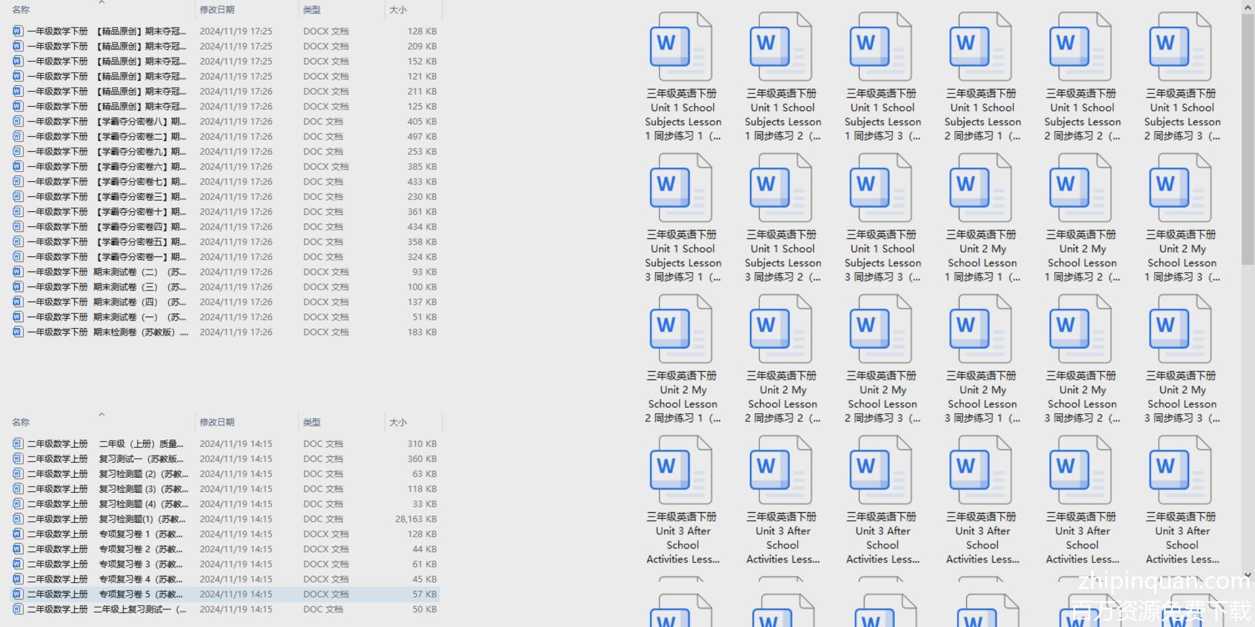Sort lower list by 大小 column
This screenshot has height=627, width=1255.
(x=398, y=423)
